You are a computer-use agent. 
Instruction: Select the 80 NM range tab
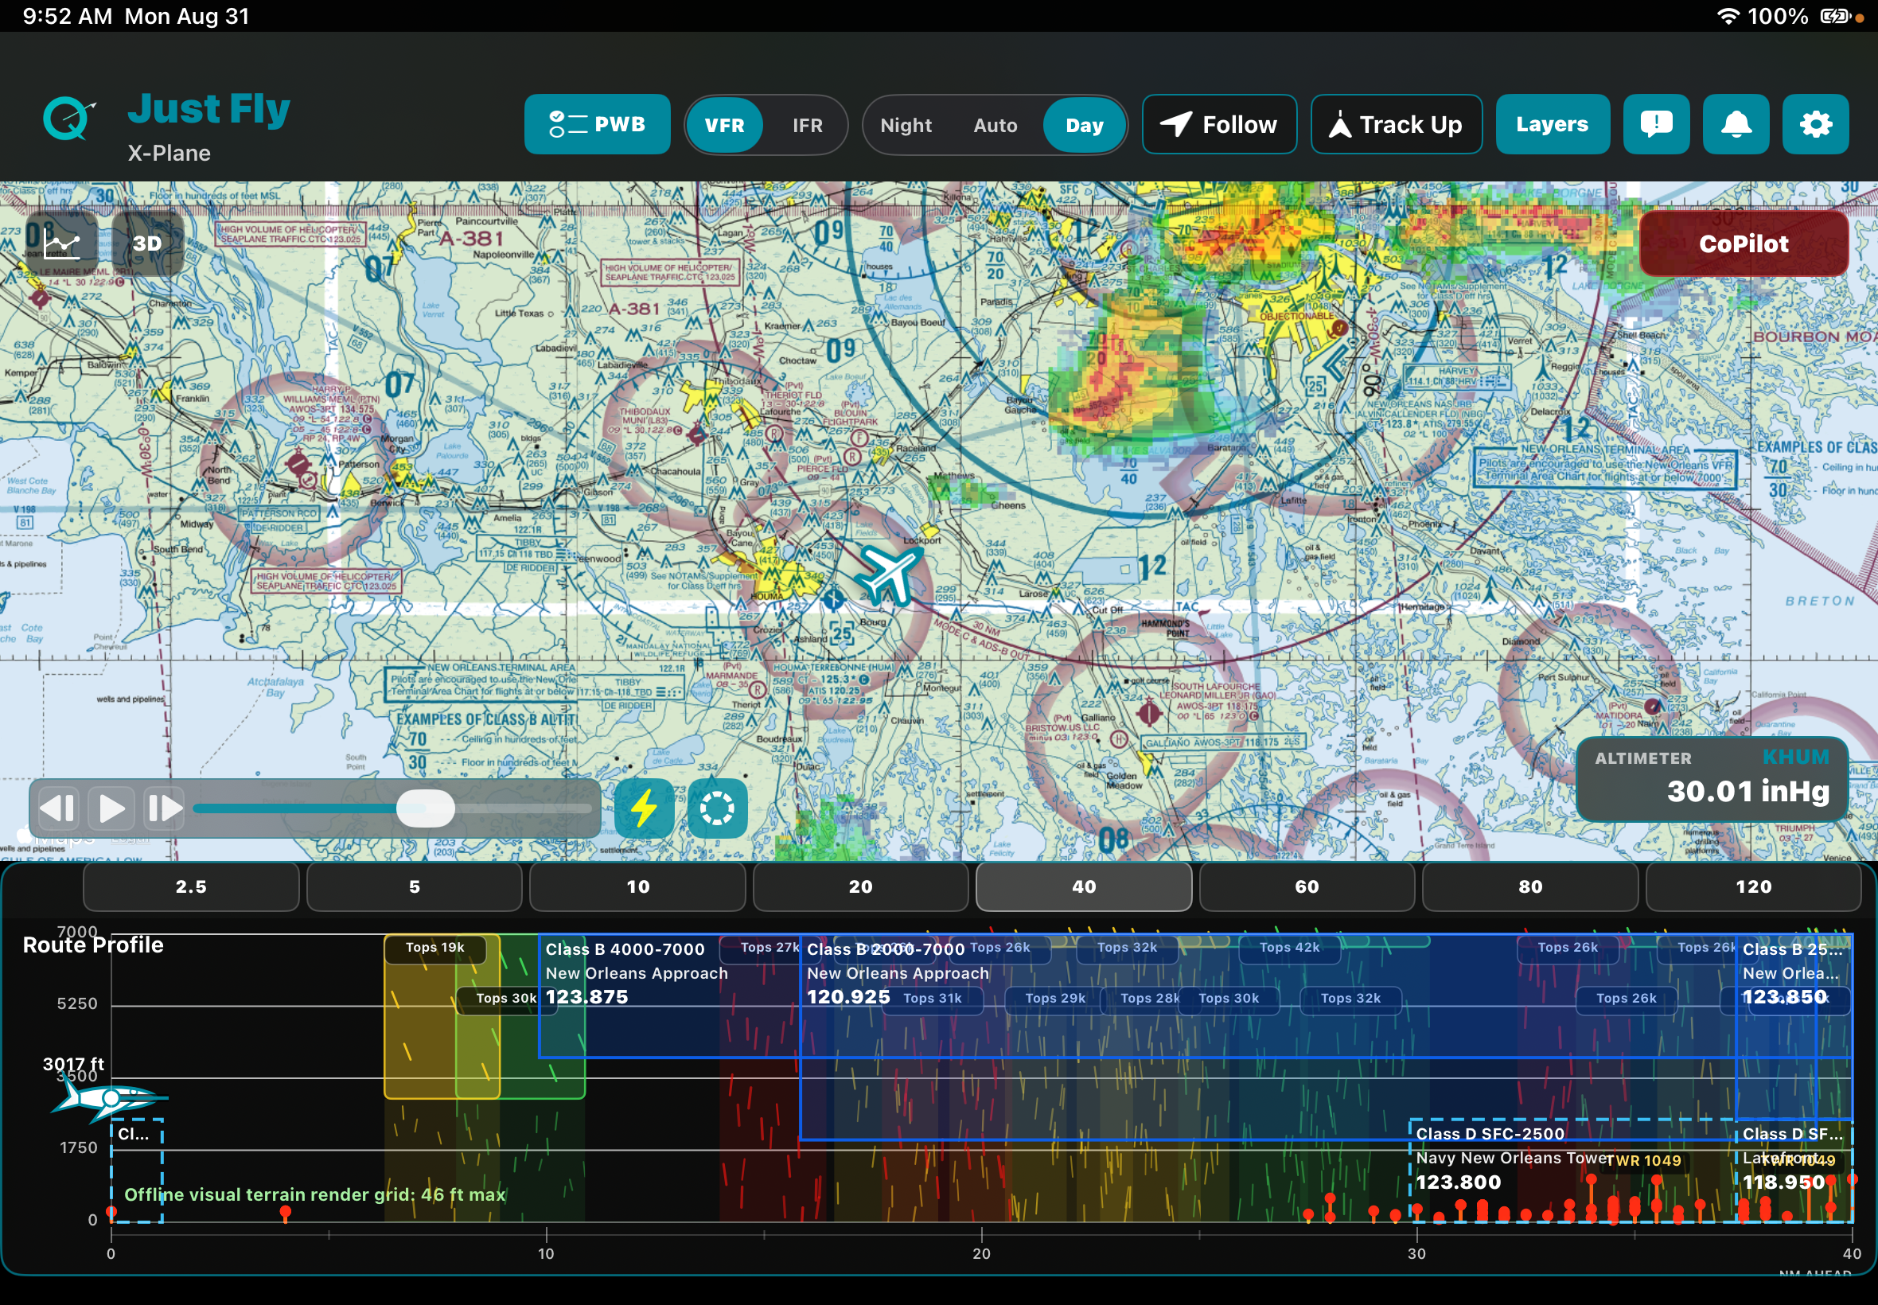1529,886
